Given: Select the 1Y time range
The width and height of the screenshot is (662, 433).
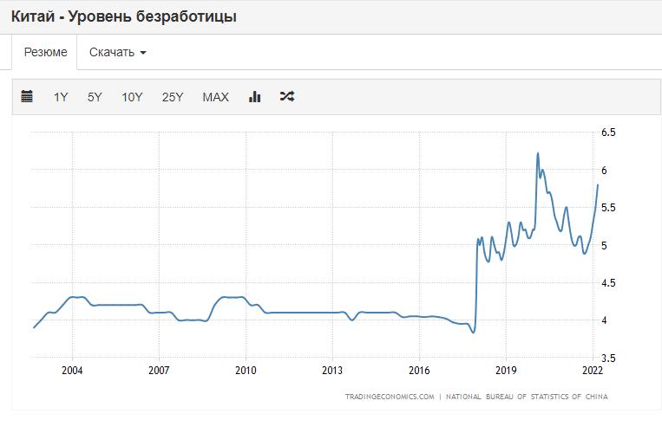Looking at the screenshot, I should [x=61, y=97].
